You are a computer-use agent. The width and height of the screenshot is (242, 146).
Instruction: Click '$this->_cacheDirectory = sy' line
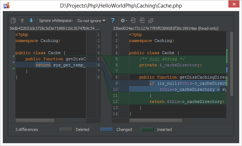pos(193,89)
